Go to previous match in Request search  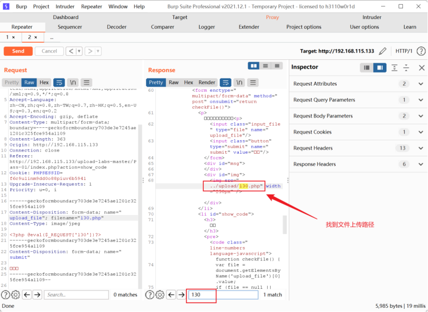tap(27, 295)
